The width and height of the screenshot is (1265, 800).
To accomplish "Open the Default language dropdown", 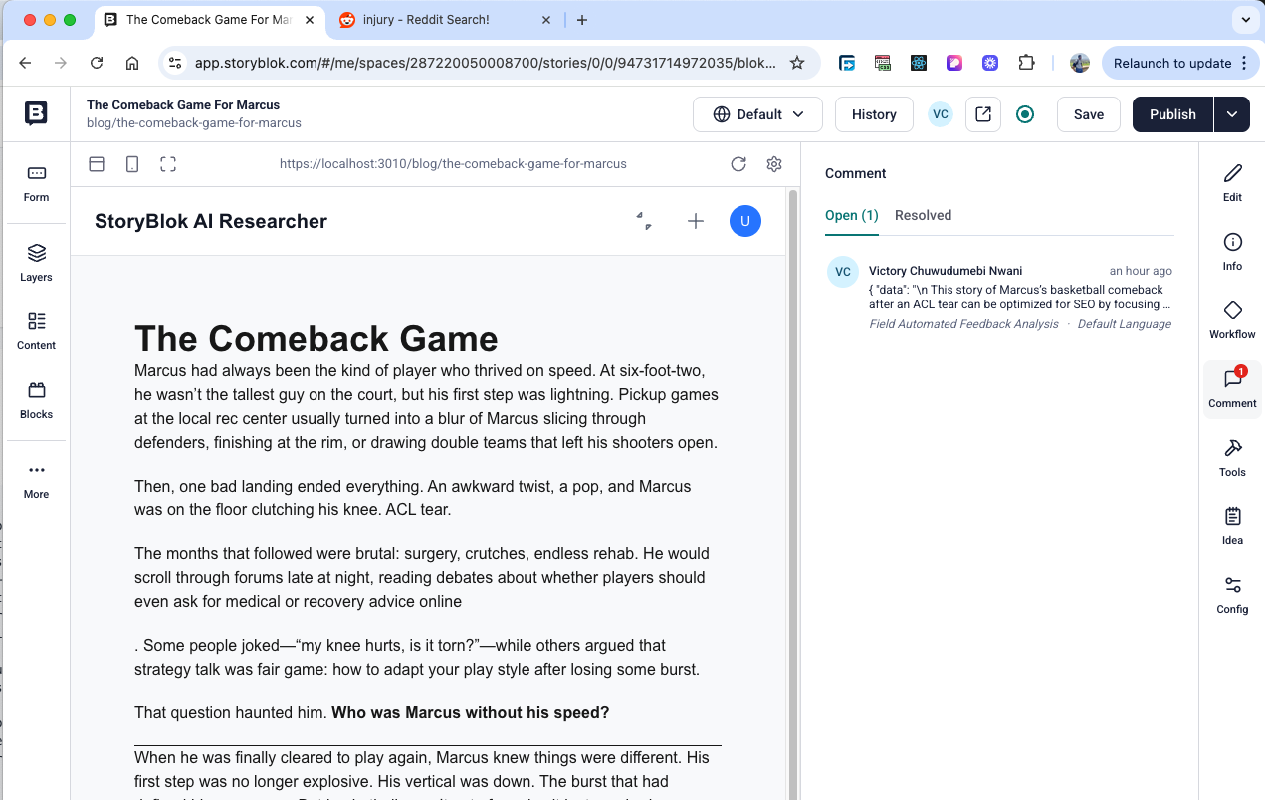I will pyautogui.click(x=757, y=114).
